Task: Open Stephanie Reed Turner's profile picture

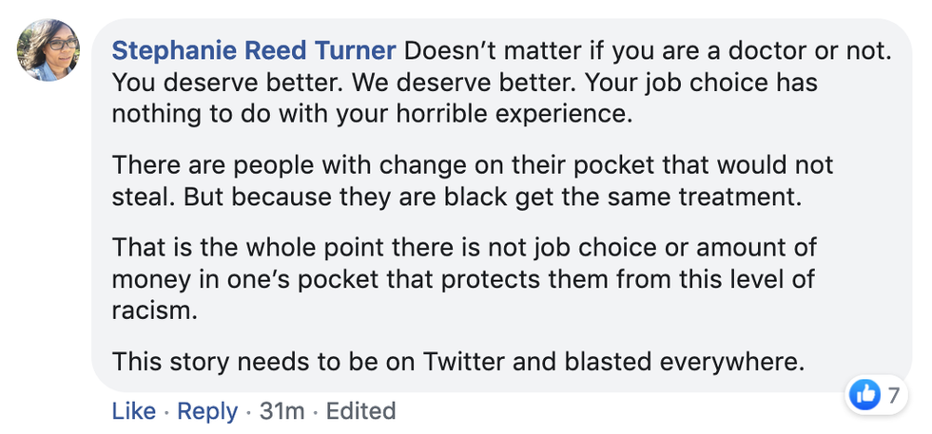Action: click(49, 50)
